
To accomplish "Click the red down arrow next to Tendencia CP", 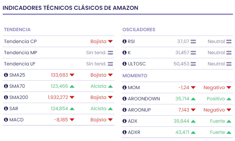I will (110, 42).
